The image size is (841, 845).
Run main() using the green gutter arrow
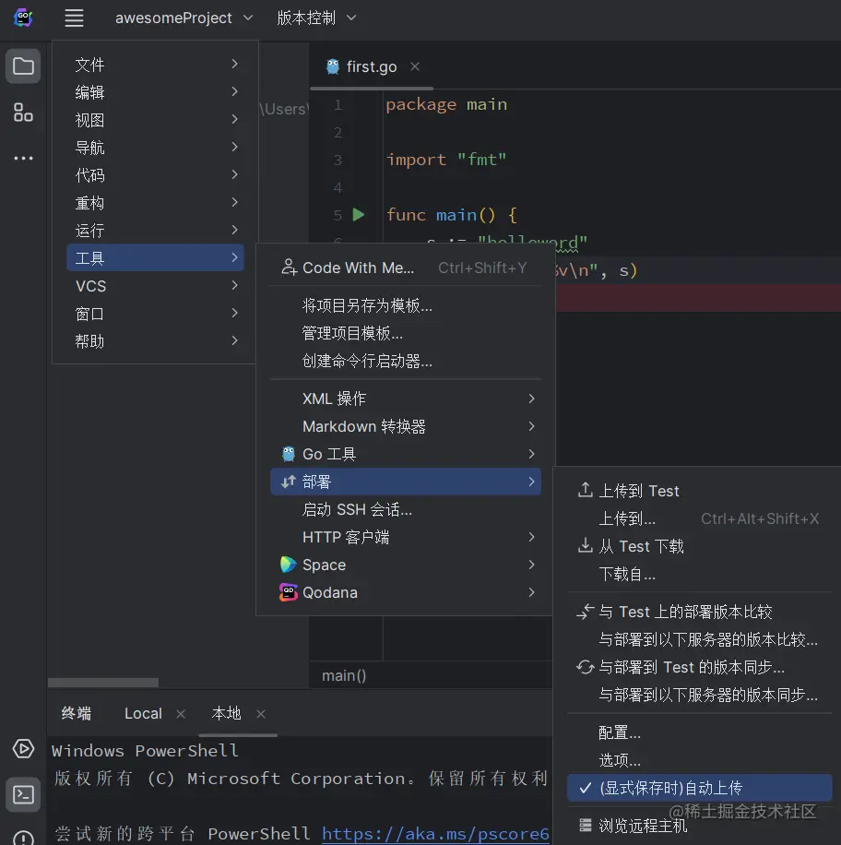359,215
